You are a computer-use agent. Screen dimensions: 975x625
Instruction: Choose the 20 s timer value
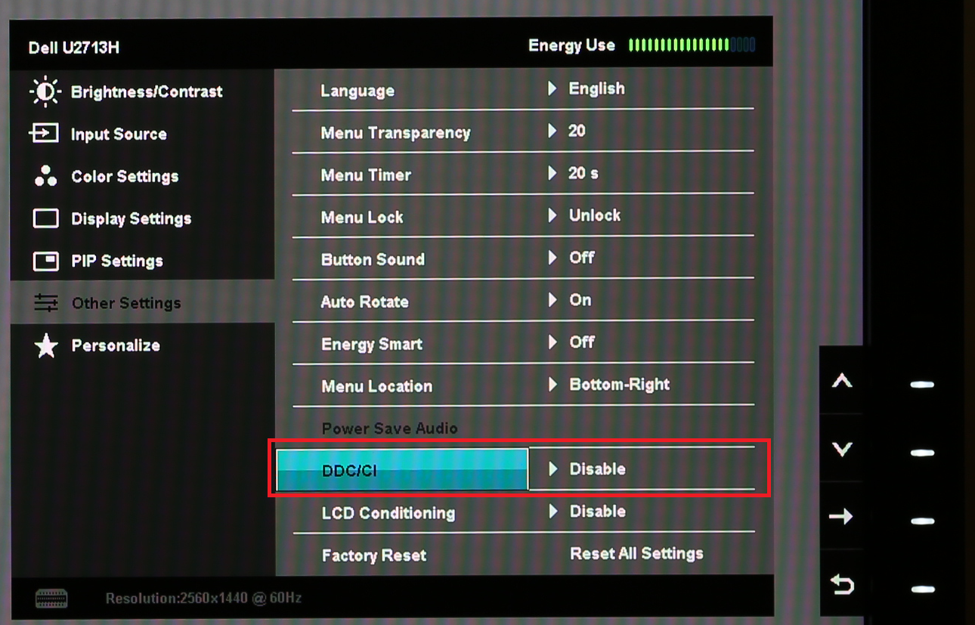[x=583, y=173]
